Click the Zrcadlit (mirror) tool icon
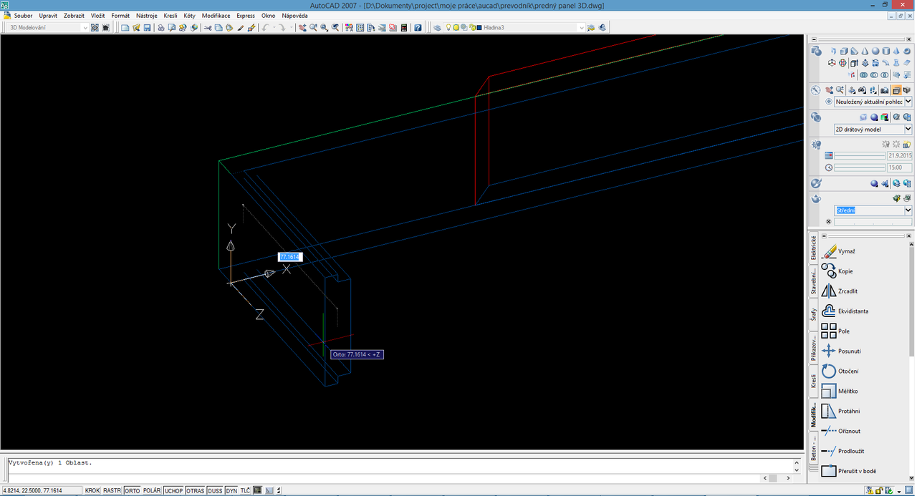 click(x=829, y=291)
